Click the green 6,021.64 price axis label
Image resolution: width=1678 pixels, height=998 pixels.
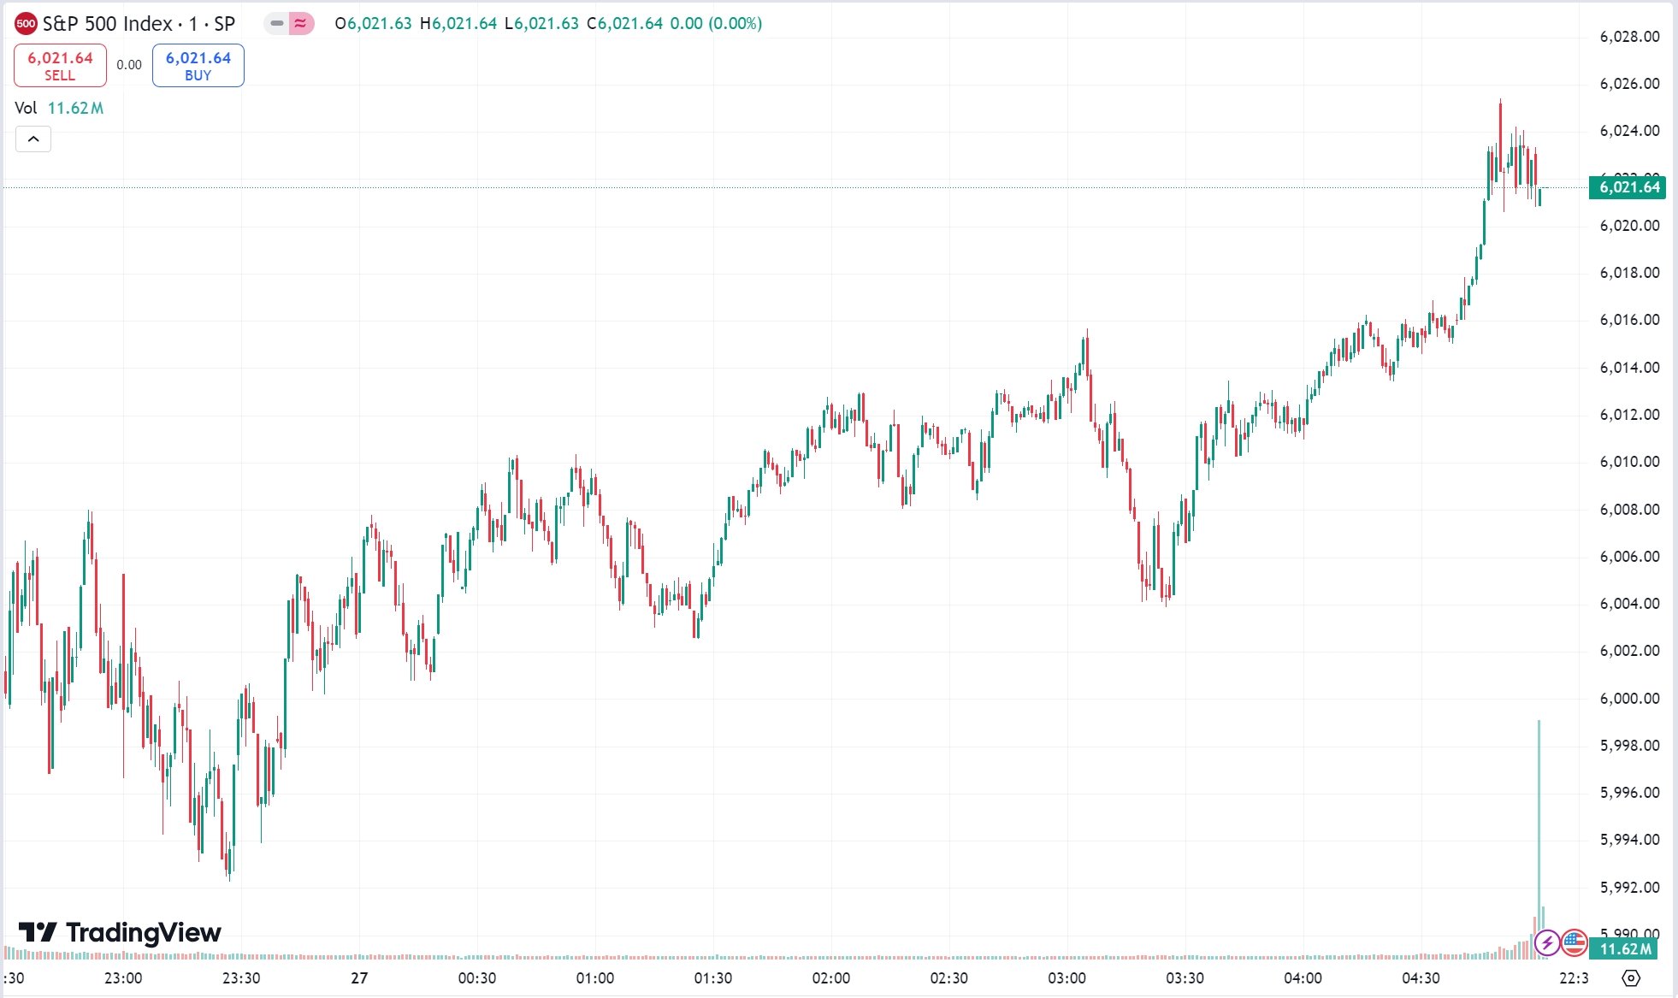(x=1628, y=187)
